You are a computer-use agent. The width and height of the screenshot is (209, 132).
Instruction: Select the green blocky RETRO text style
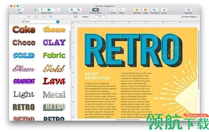click(54, 107)
